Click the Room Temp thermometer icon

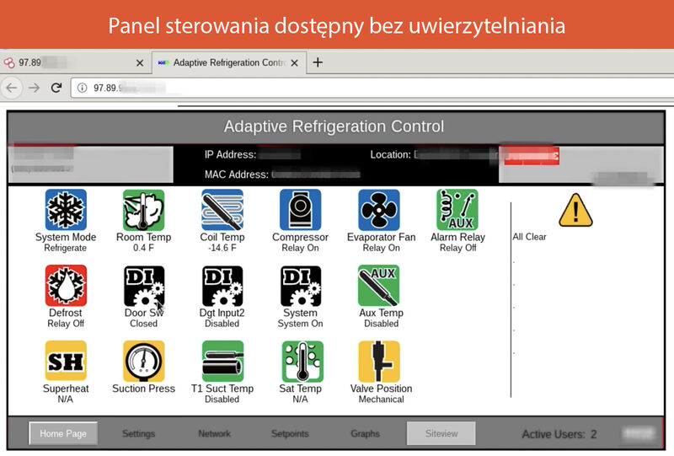pos(143,210)
